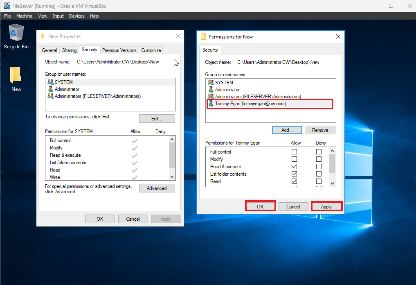Open the Recycle Bin desktop icon
The width and height of the screenshot is (416, 285).
[16, 33]
